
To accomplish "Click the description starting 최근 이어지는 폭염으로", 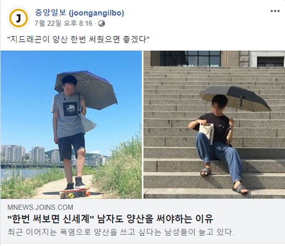I will (x=121, y=232).
